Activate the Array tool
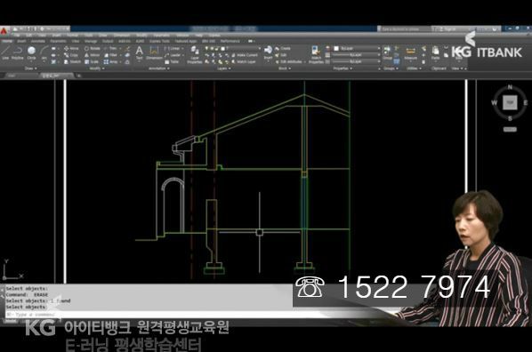Viewport: 532px width, 352px height. click(x=111, y=61)
